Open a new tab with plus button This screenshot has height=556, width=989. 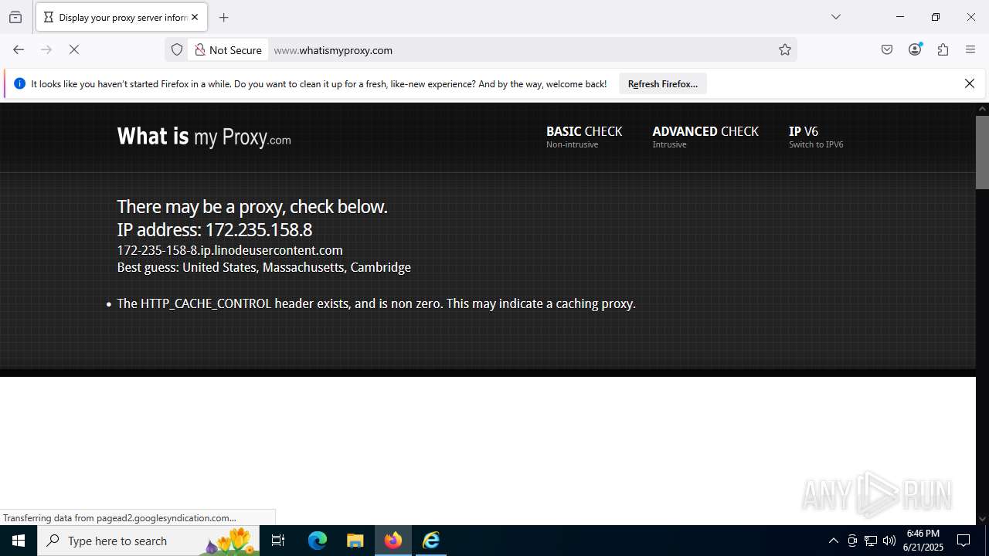coord(224,17)
